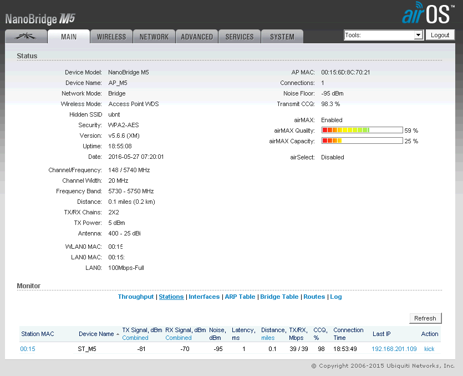Select the Transmit CCQ value 98.3 %

pyautogui.click(x=330, y=104)
